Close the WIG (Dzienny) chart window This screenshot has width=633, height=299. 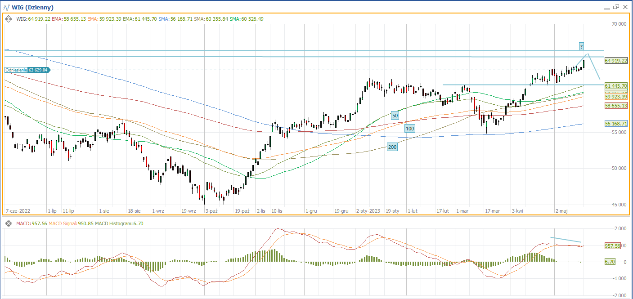(625, 7)
